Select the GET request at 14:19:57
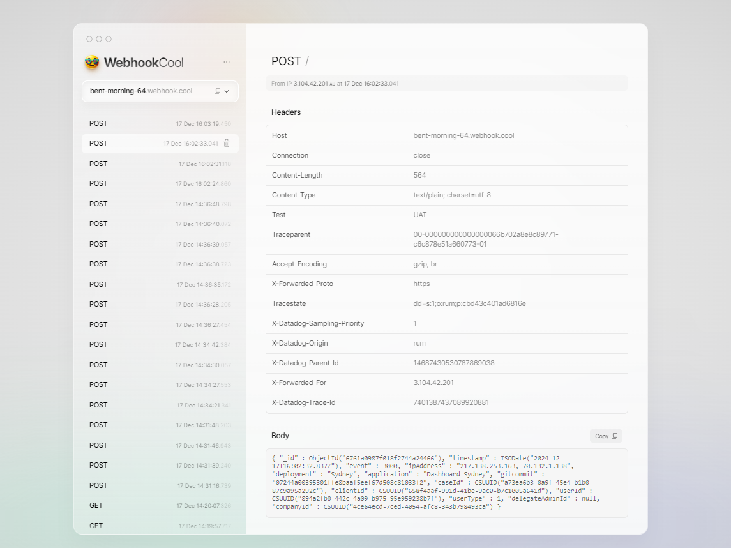This screenshot has height=548, width=731. (x=160, y=526)
